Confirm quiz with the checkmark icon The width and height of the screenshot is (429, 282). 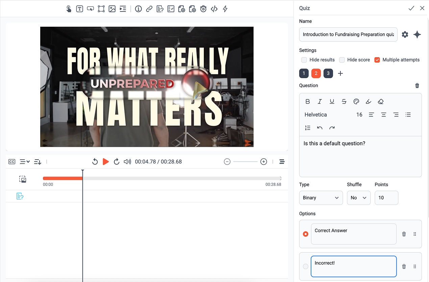(411, 8)
